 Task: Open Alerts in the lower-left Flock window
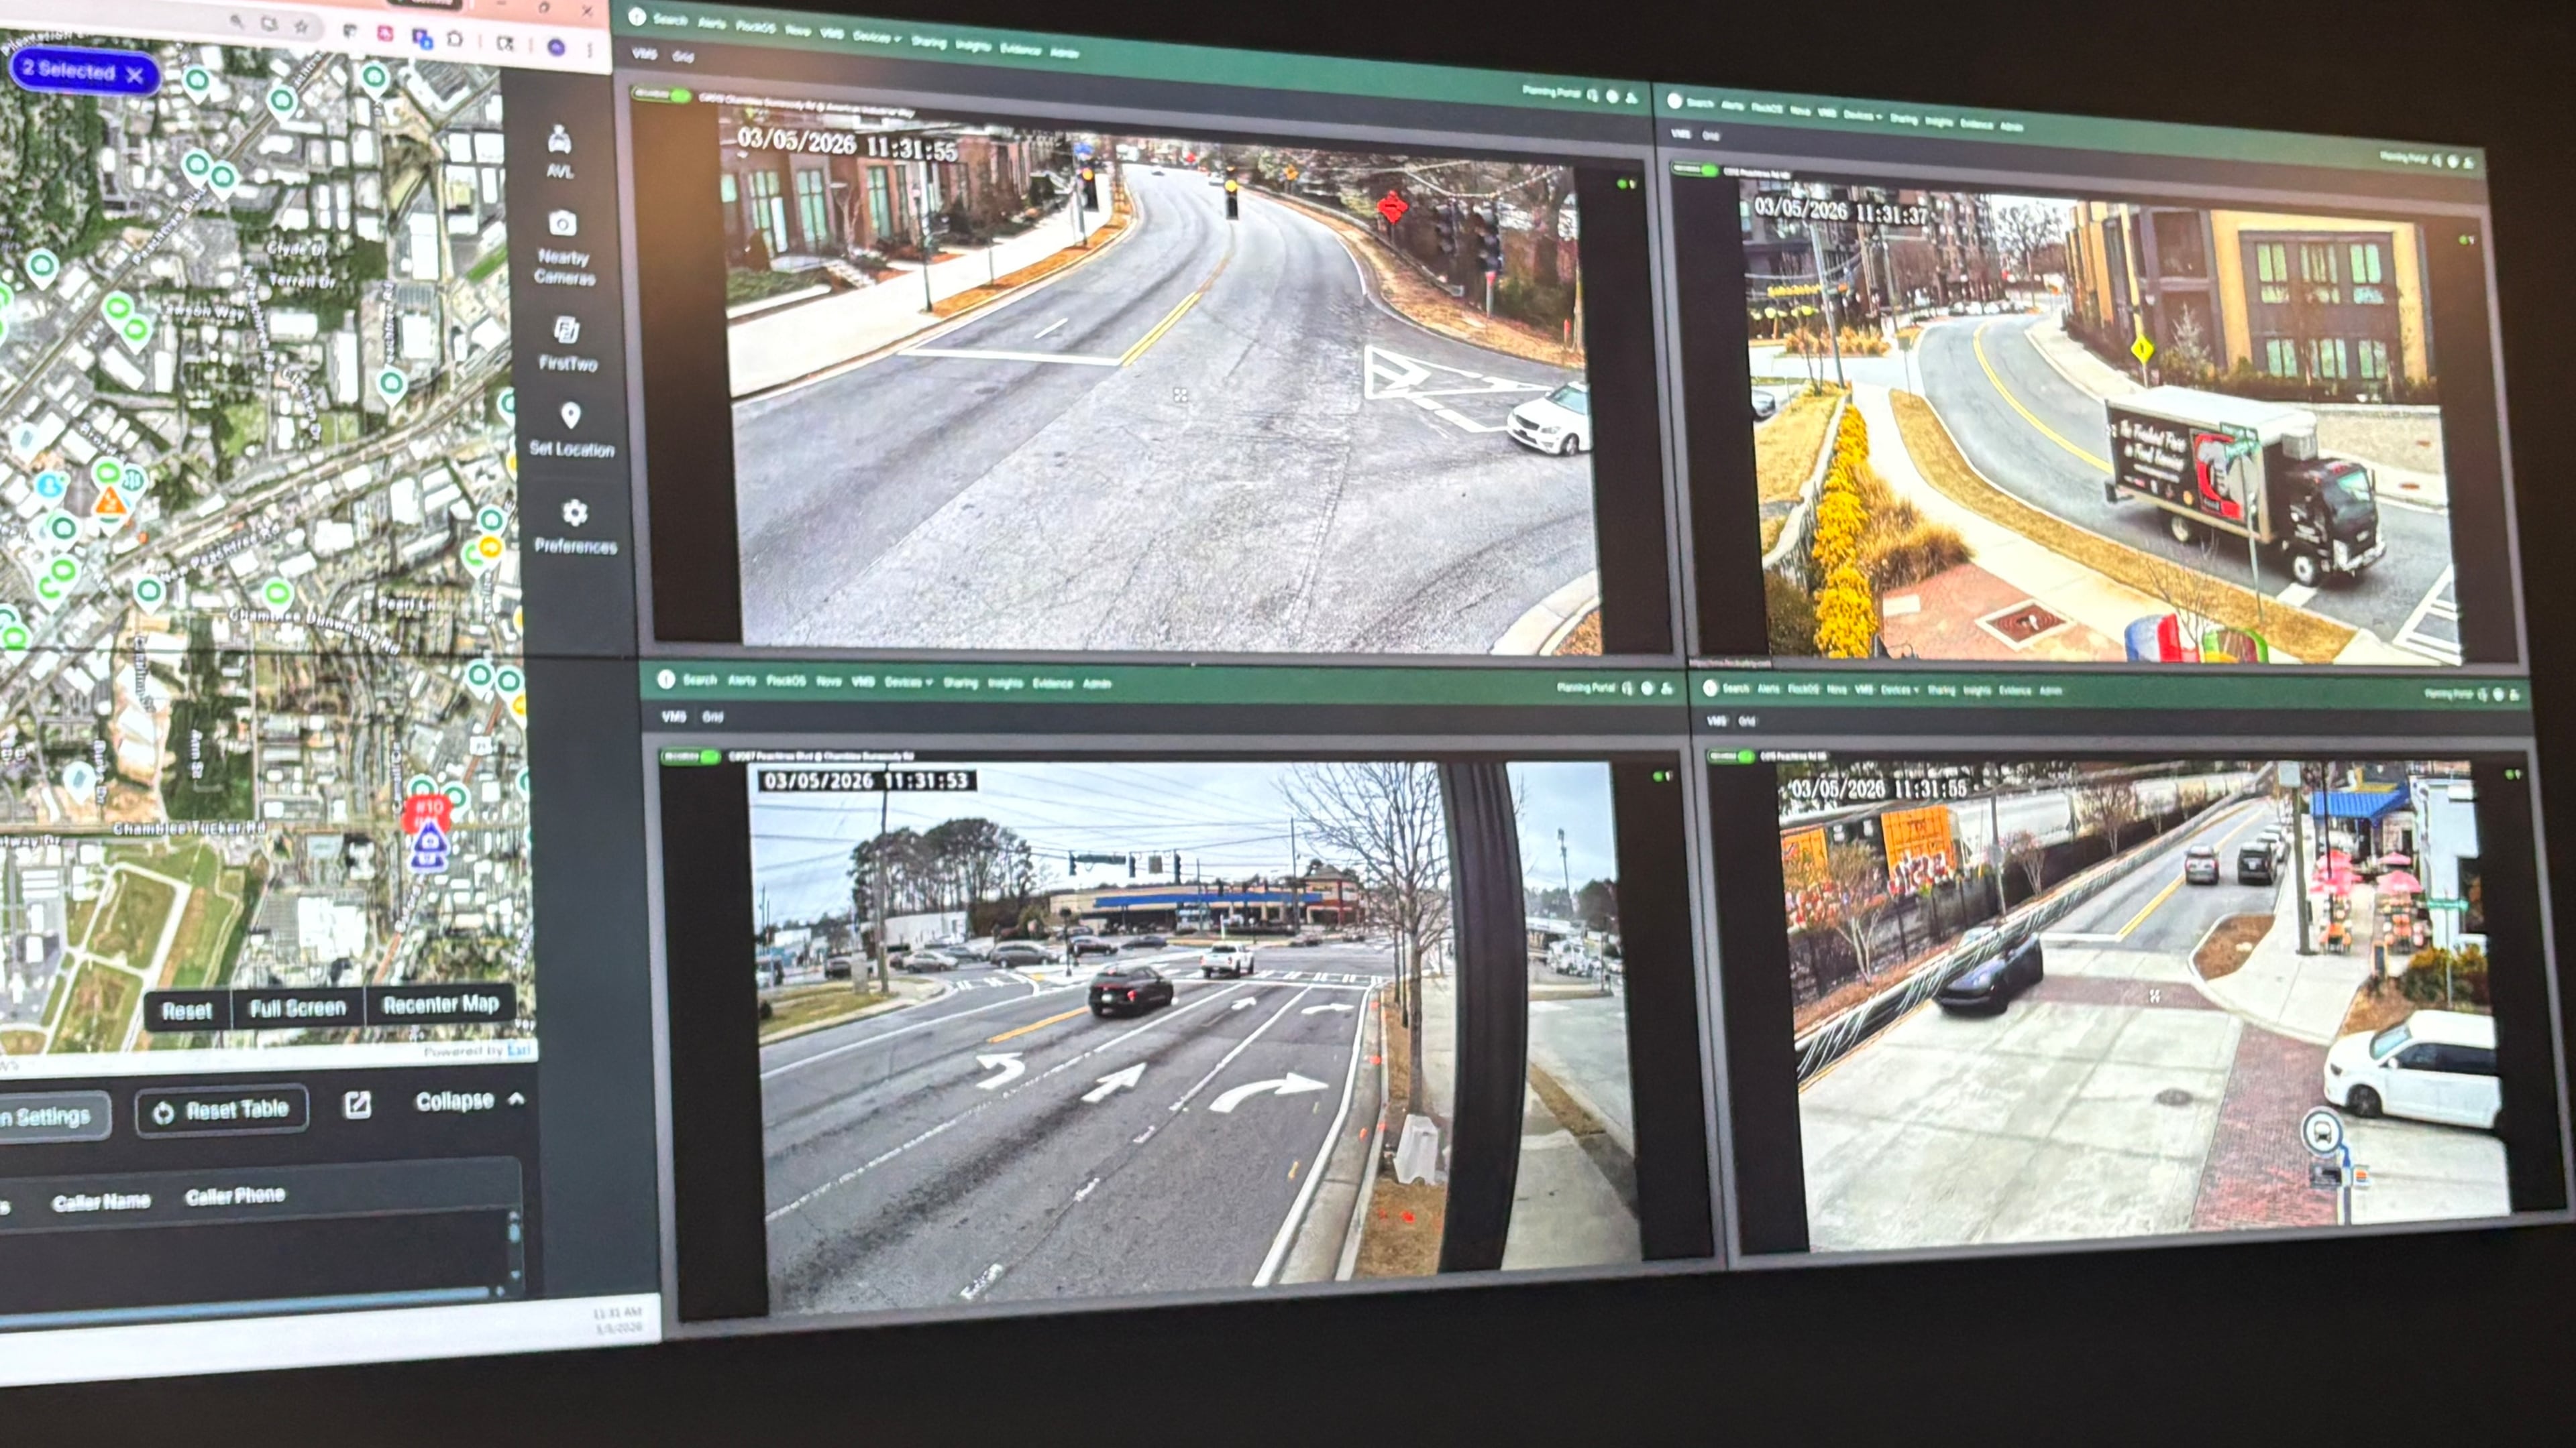[742, 680]
